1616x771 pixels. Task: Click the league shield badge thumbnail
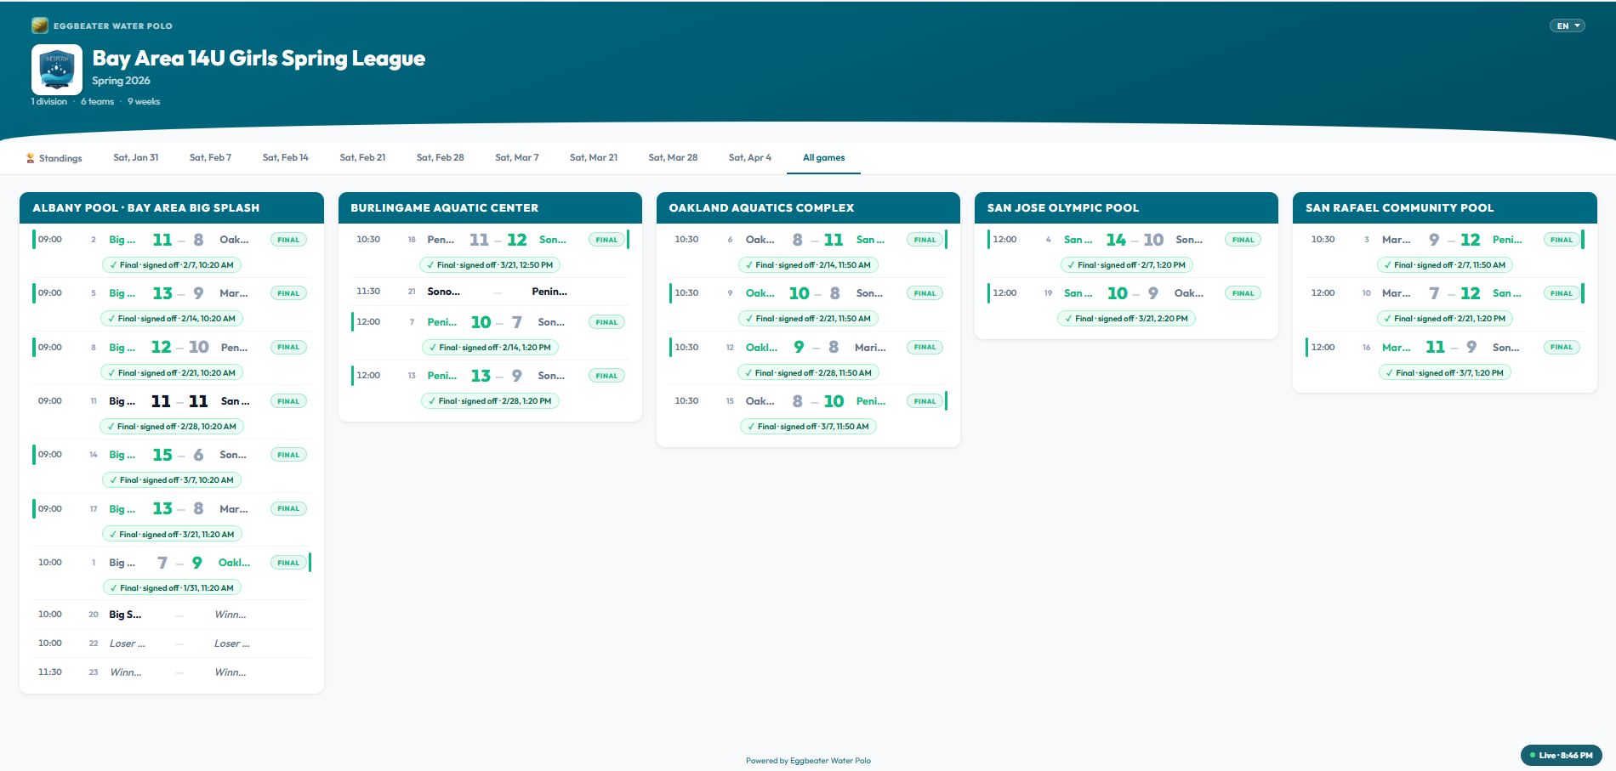coord(57,69)
